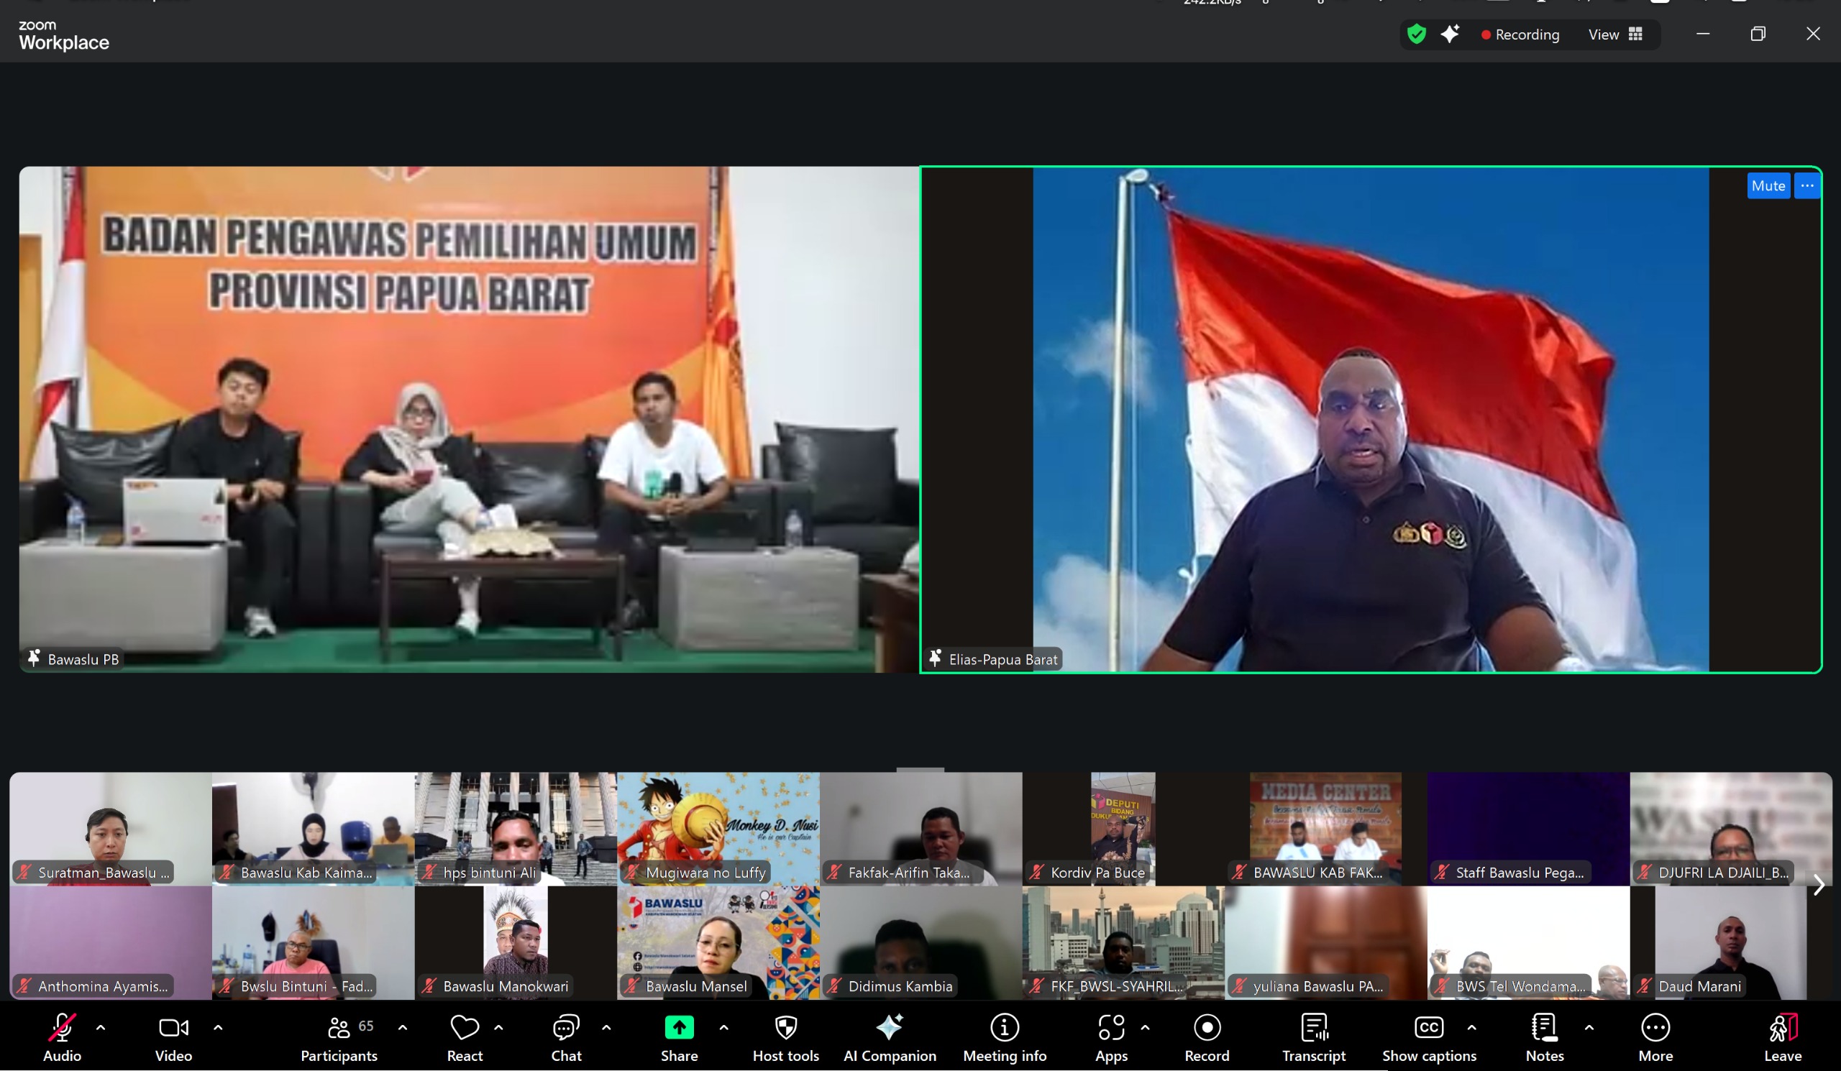Unmute the microphone with Audio button
Screen dimensions: 1841x1071
tap(62, 1036)
